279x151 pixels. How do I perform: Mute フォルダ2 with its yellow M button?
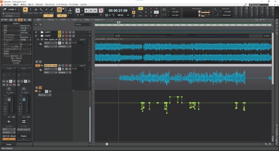pyautogui.click(x=59, y=36)
